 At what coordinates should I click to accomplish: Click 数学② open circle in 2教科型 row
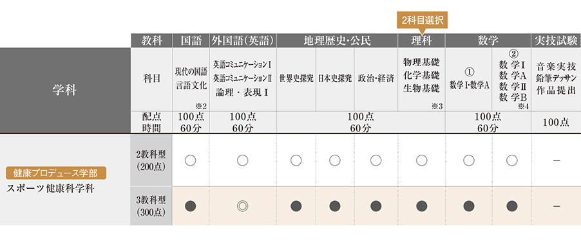coord(511,161)
